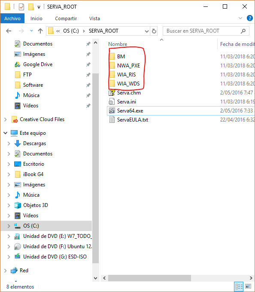Open the FTP pinned folder
The height and width of the screenshot is (292, 255).
[27, 74]
